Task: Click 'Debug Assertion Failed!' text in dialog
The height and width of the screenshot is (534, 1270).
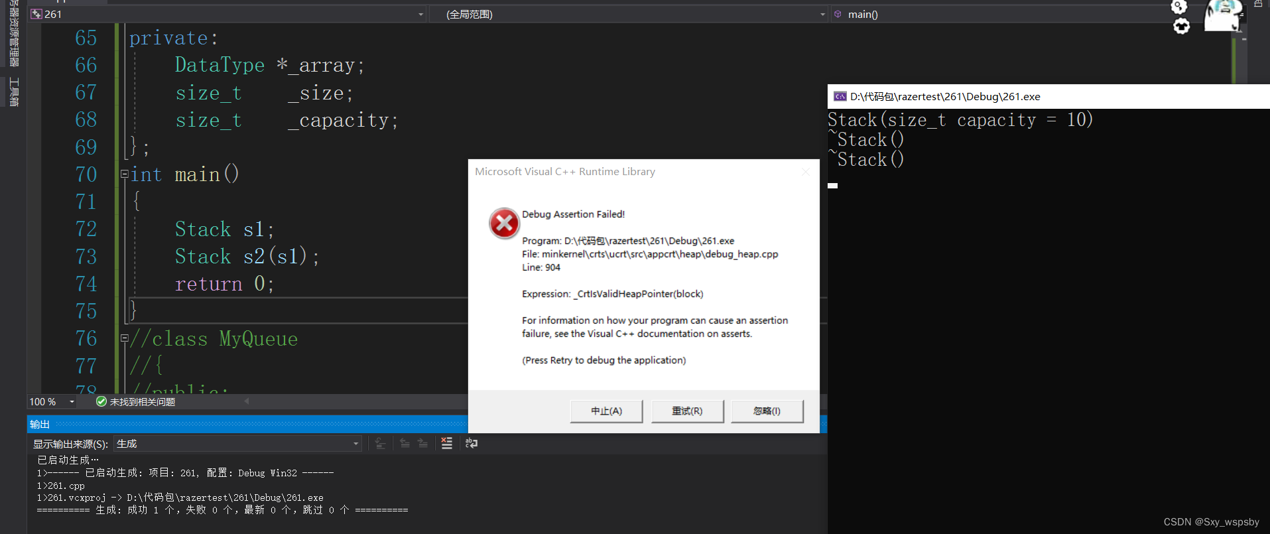Action: pos(573,214)
